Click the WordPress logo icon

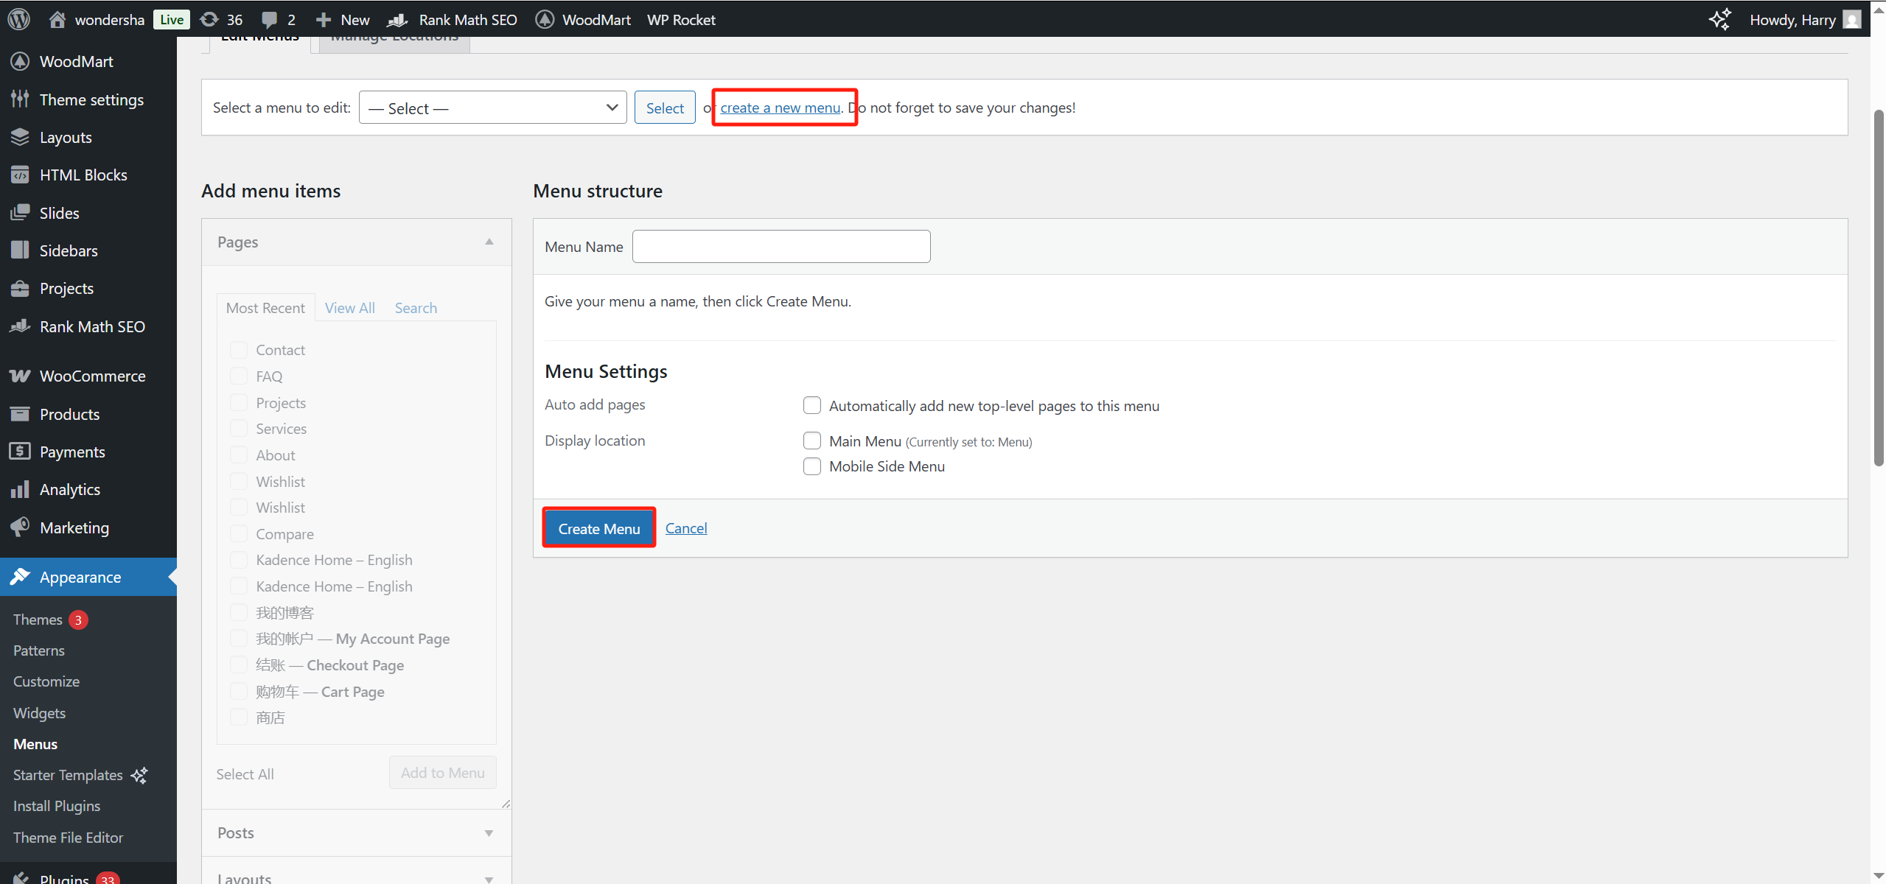tap(19, 19)
